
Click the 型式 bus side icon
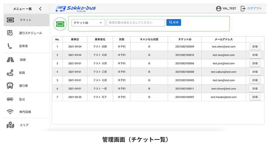point(10,99)
